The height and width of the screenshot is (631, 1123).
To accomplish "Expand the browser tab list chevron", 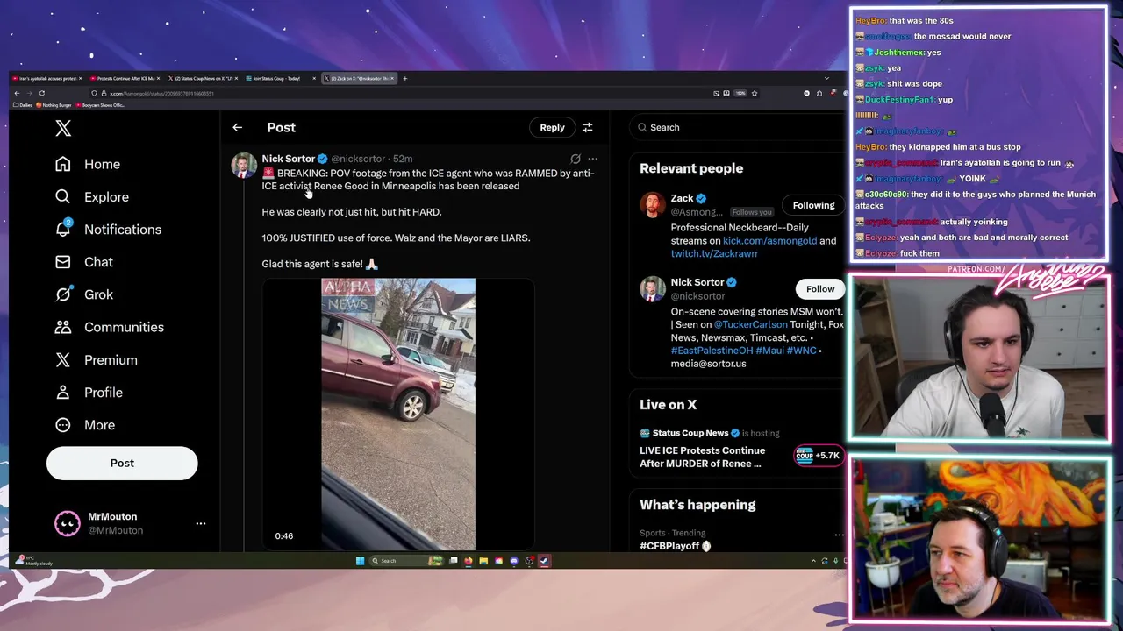I will pos(826,78).
